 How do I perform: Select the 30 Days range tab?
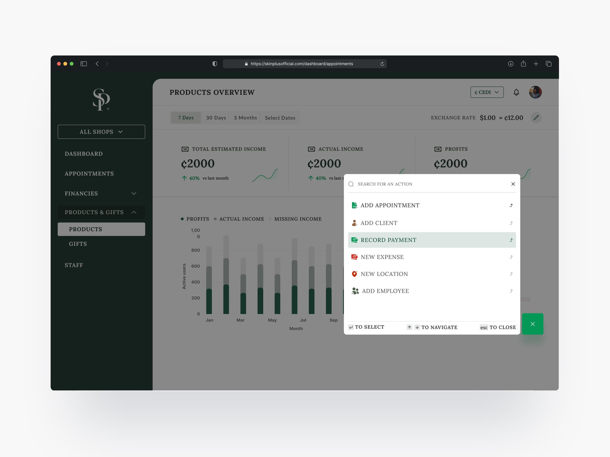pyautogui.click(x=216, y=118)
